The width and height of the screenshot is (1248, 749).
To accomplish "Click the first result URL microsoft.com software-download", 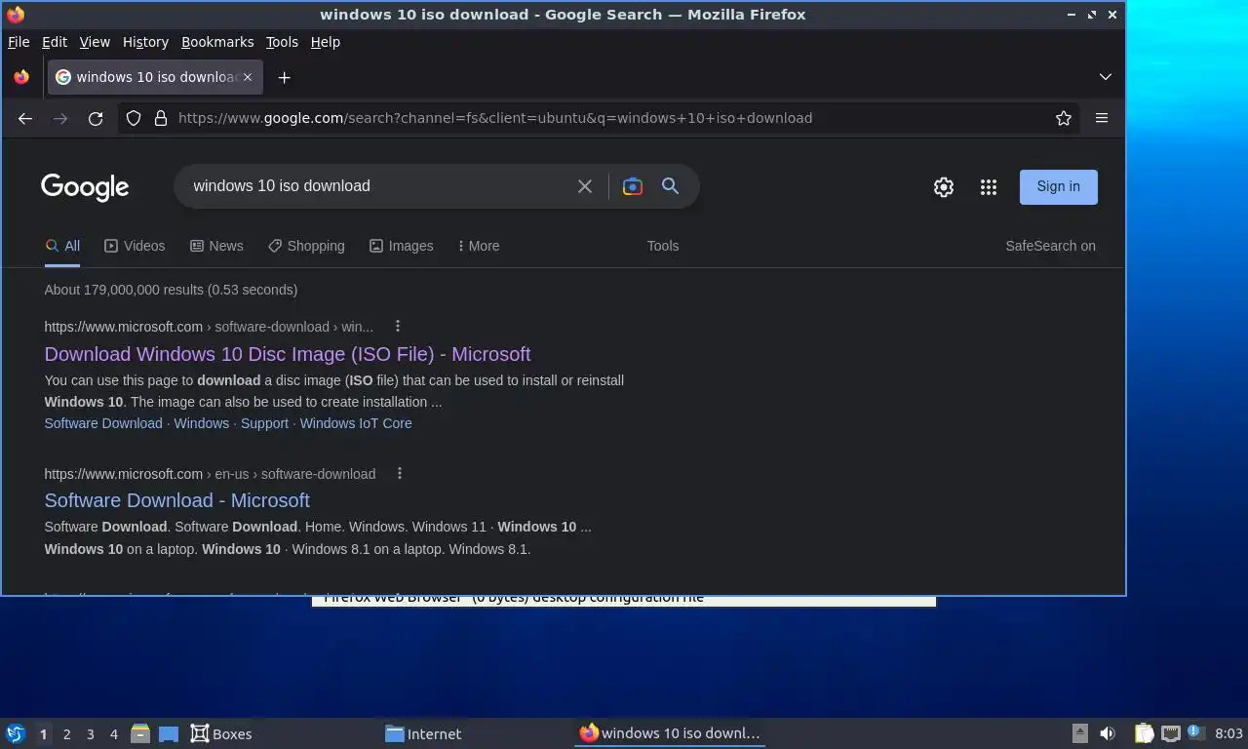I will 209,327.
